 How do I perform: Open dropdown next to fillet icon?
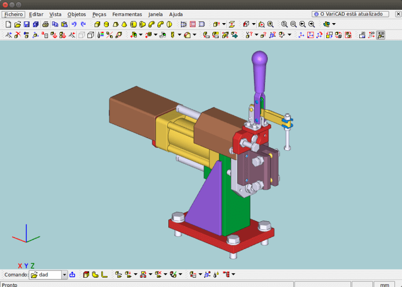[194, 35]
